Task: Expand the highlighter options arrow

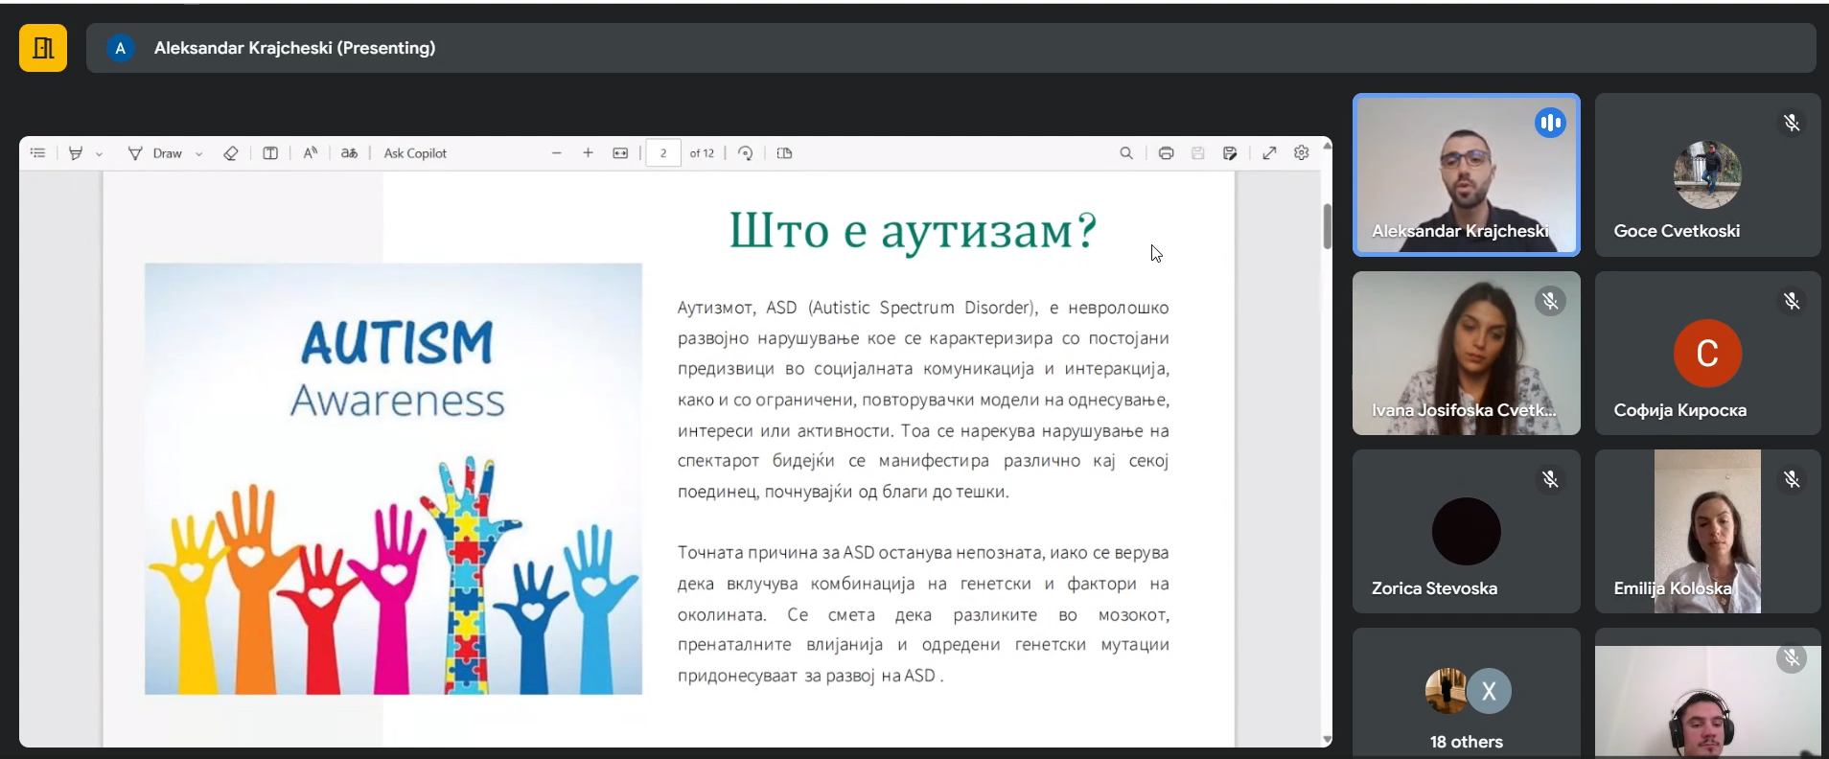Action: [x=99, y=153]
